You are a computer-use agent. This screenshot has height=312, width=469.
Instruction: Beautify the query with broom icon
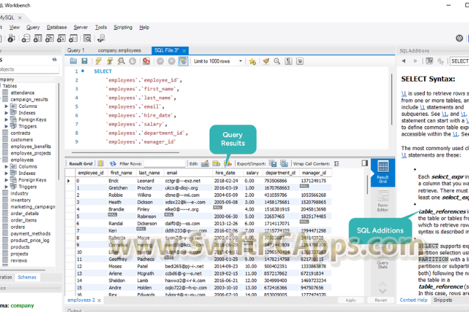(266, 61)
